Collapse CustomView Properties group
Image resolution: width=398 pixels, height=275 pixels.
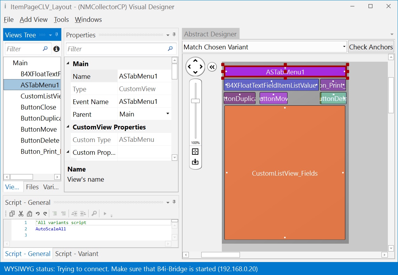pos(68,127)
